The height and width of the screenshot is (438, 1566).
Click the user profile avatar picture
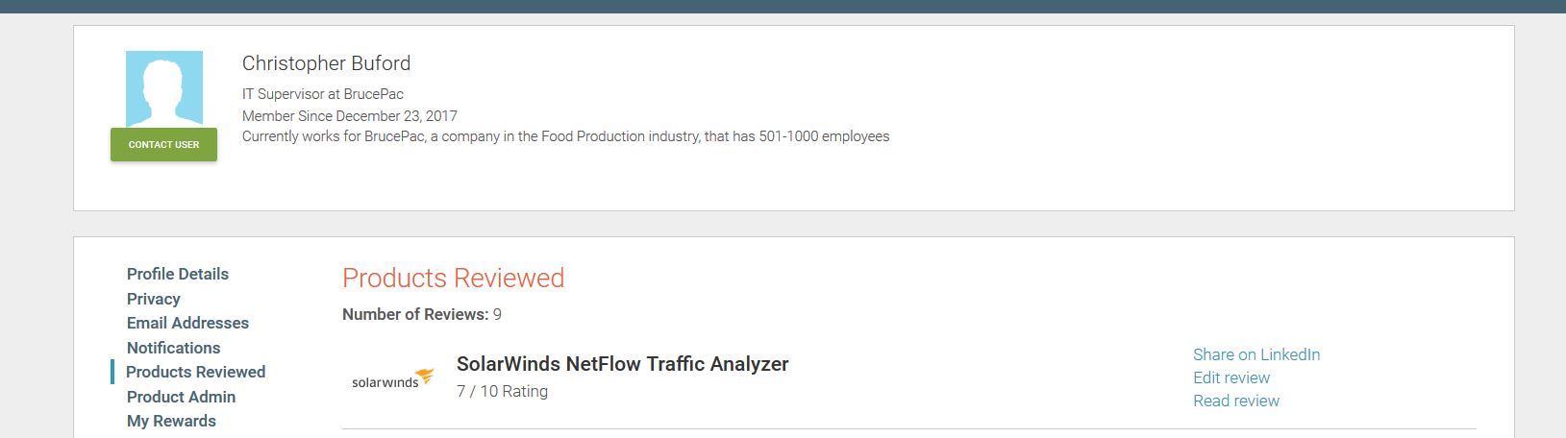163,89
